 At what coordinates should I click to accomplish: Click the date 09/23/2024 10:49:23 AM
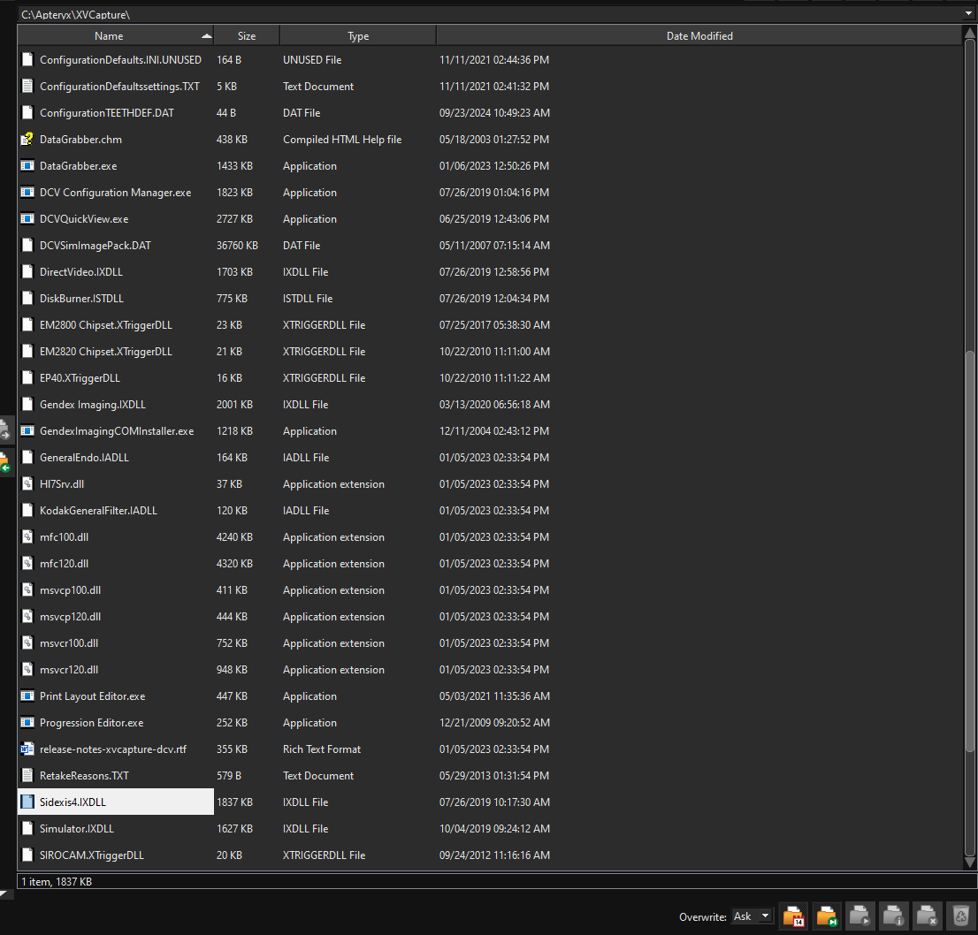click(x=494, y=113)
